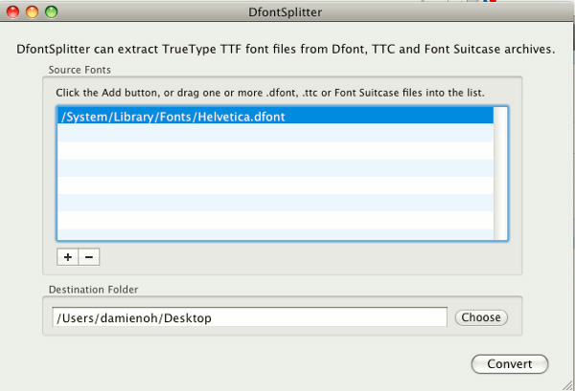Image resolution: width=575 pixels, height=391 pixels.
Task: Minimize the DfontSplitter window
Action: (33, 12)
